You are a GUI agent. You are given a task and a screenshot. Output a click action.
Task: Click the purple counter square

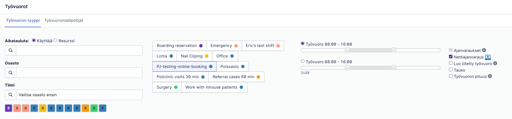coord(8,108)
